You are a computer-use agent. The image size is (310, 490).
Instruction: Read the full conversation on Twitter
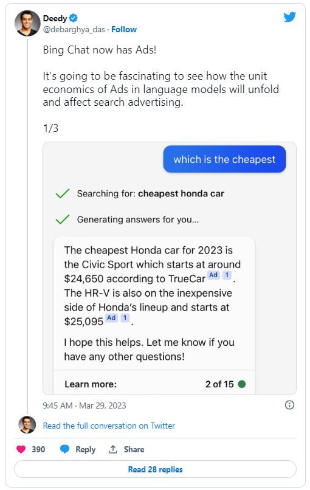click(x=109, y=426)
